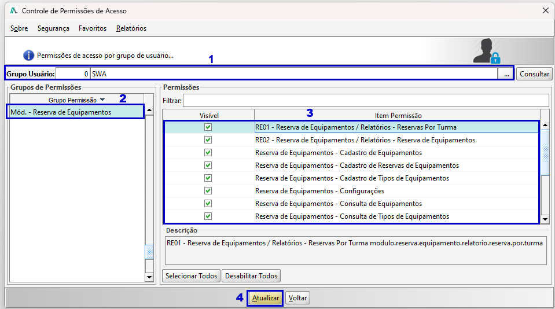The width and height of the screenshot is (555, 309).
Task: Sort by Grupo Permissão column arrow
Action: click(102, 100)
